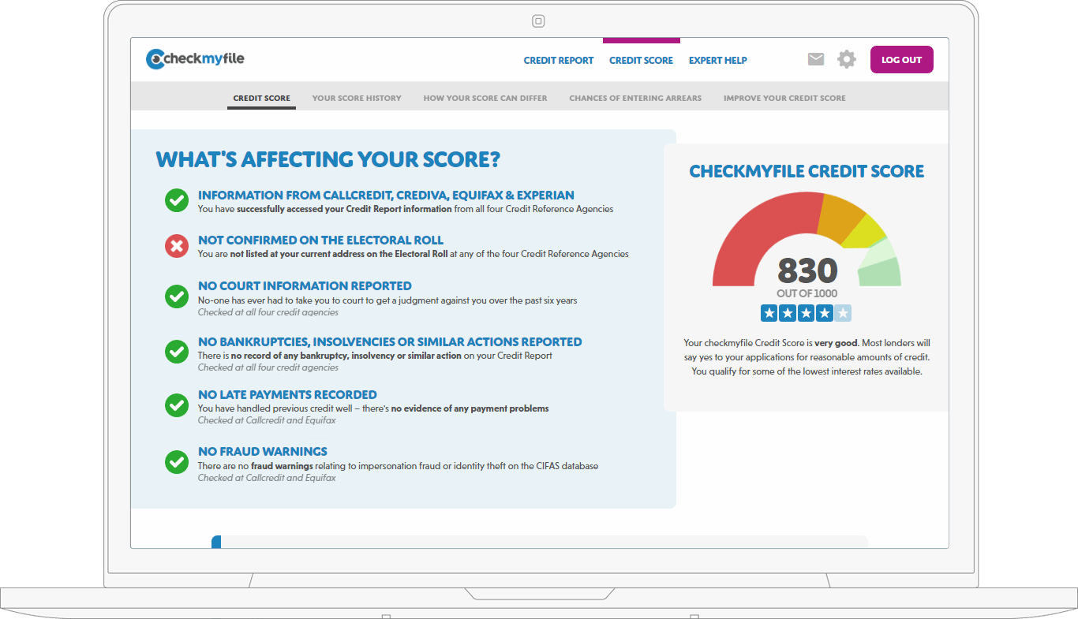Open the settings gear icon
This screenshot has height=619, width=1078.
(846, 58)
